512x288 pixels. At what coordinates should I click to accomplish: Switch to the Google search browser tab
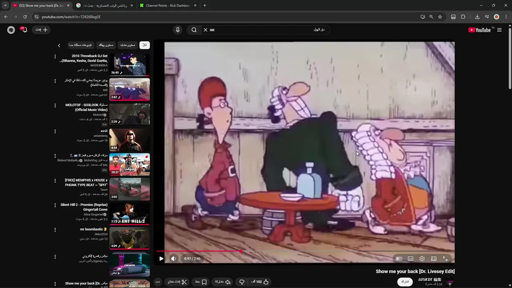[104, 6]
